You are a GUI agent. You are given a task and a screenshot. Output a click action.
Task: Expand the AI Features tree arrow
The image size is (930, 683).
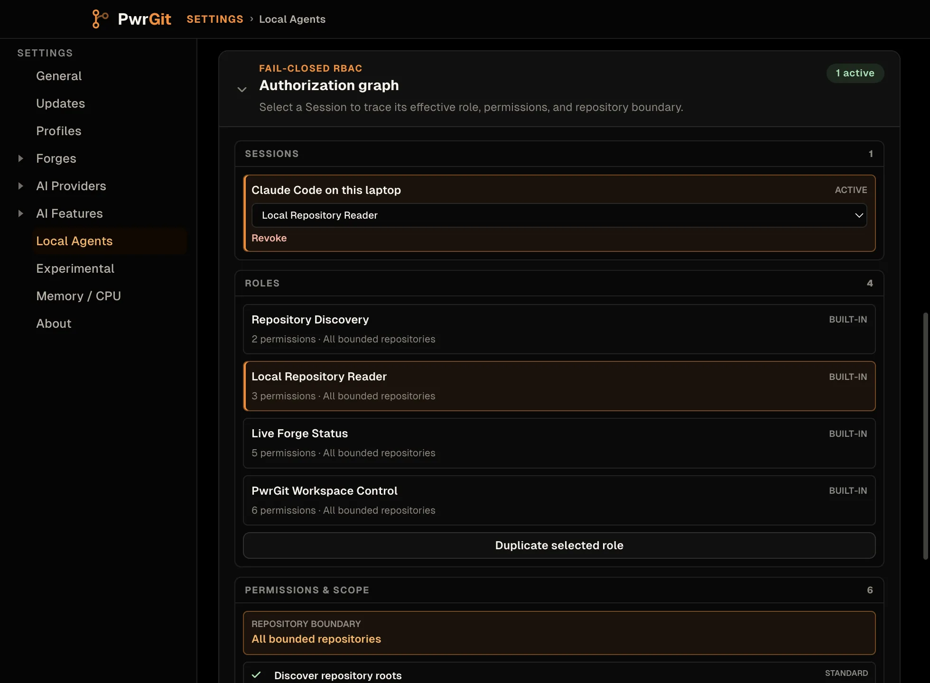pos(20,213)
